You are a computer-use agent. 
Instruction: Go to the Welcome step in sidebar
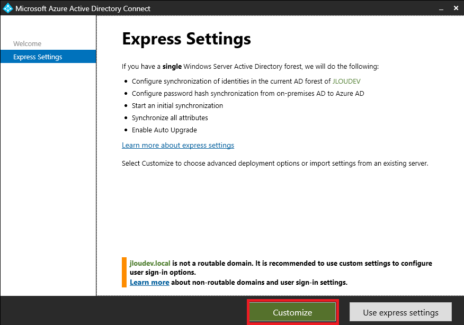point(27,43)
